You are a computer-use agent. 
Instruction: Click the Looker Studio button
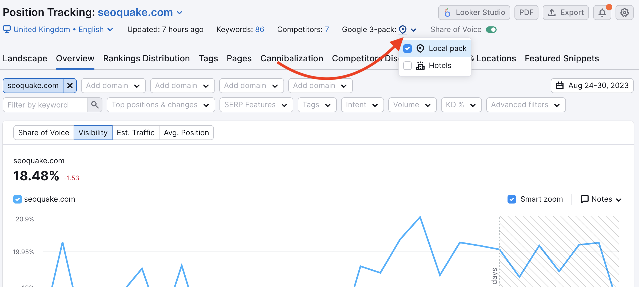tap(474, 13)
